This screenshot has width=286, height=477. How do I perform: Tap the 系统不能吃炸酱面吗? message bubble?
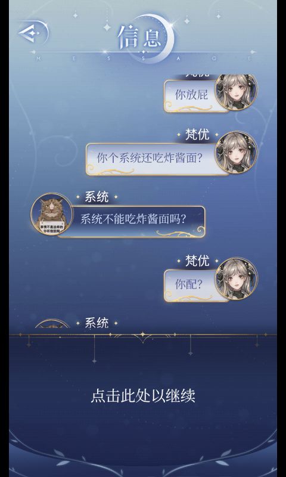coord(132,221)
